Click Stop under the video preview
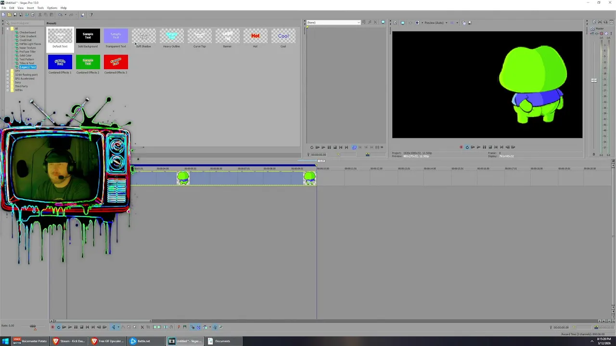 [x=490, y=147]
